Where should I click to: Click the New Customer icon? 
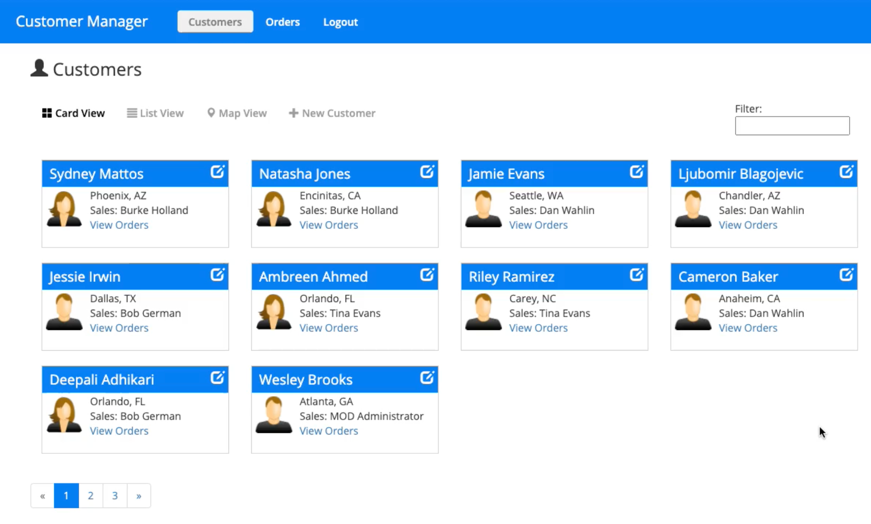[293, 113]
